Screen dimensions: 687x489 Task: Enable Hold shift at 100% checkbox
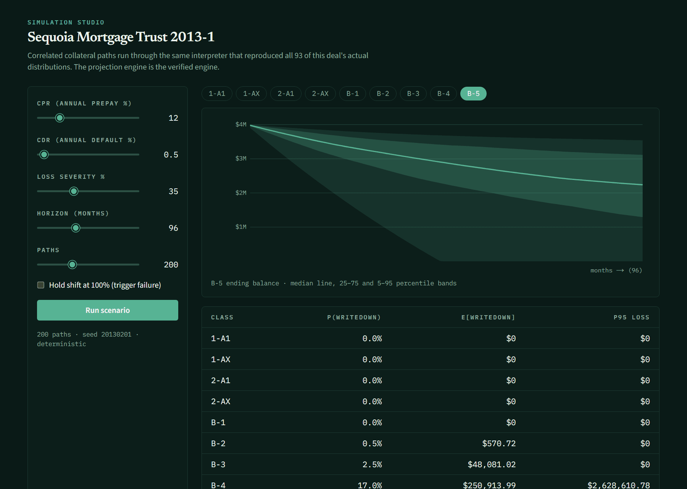click(x=41, y=285)
